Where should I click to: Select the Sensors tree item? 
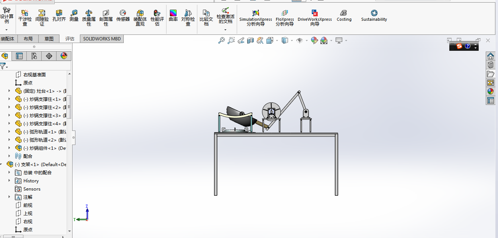(32, 189)
